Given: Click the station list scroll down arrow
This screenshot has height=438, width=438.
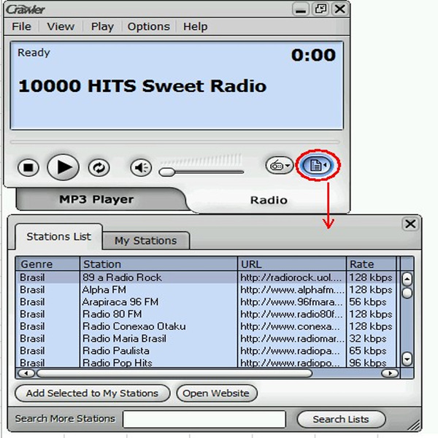Looking at the screenshot, I should (407, 358).
